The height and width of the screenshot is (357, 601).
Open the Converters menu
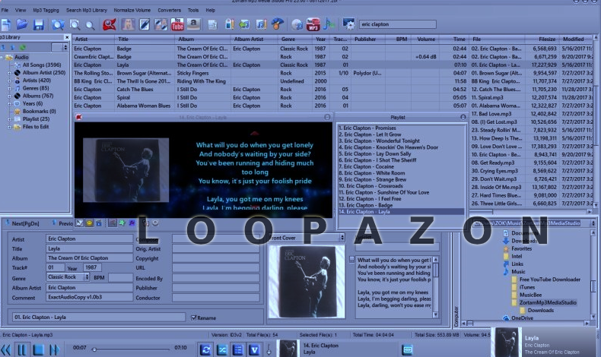169,11
